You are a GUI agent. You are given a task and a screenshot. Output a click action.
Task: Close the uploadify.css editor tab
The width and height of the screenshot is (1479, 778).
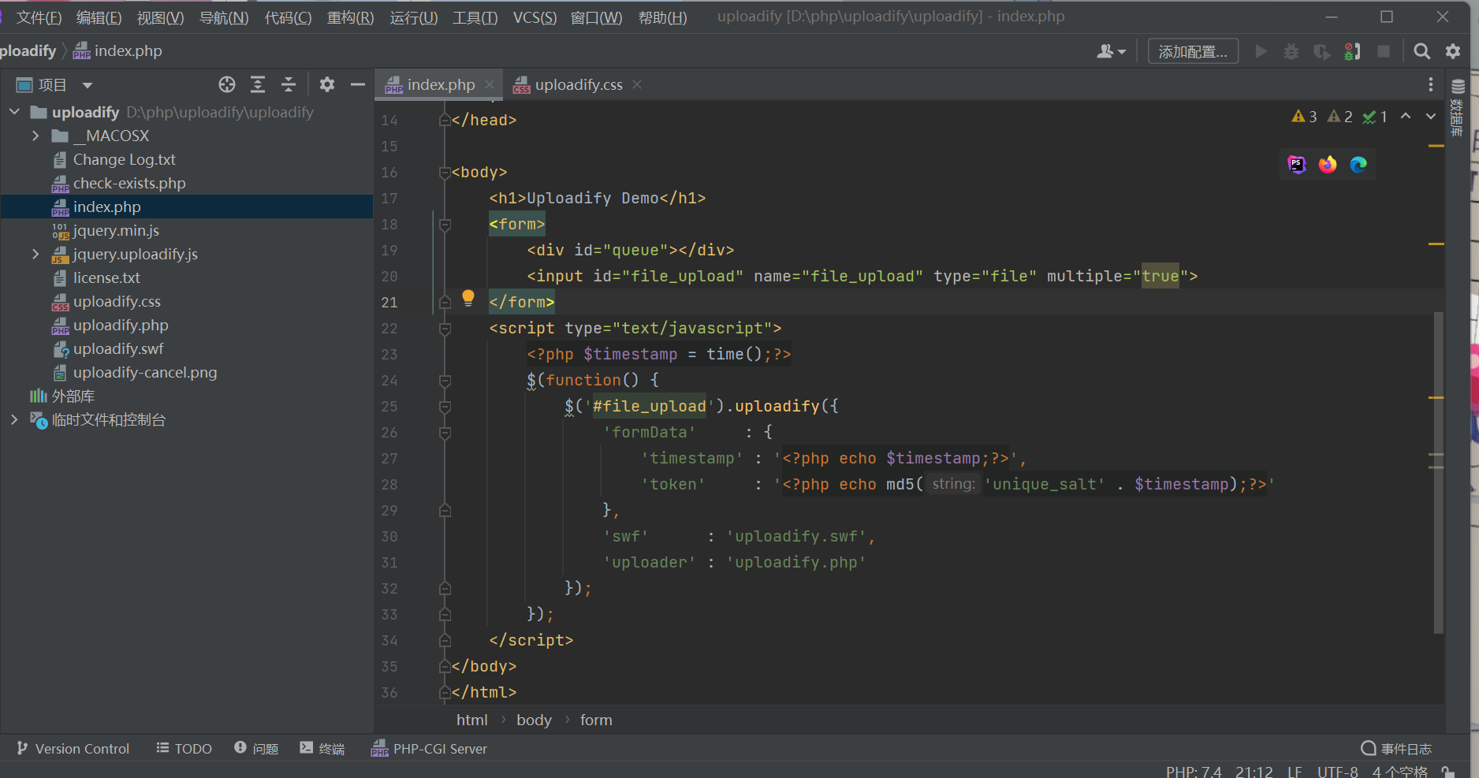(x=637, y=84)
